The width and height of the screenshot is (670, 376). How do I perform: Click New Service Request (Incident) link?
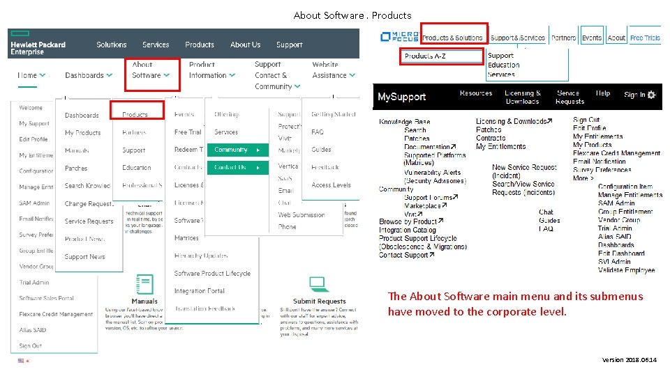click(x=524, y=171)
